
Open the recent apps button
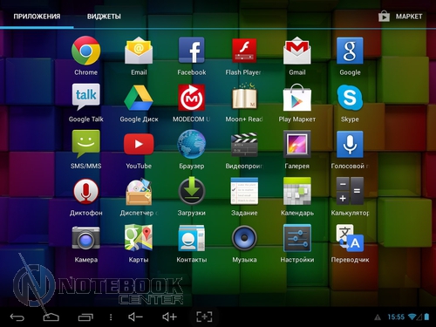85,317
